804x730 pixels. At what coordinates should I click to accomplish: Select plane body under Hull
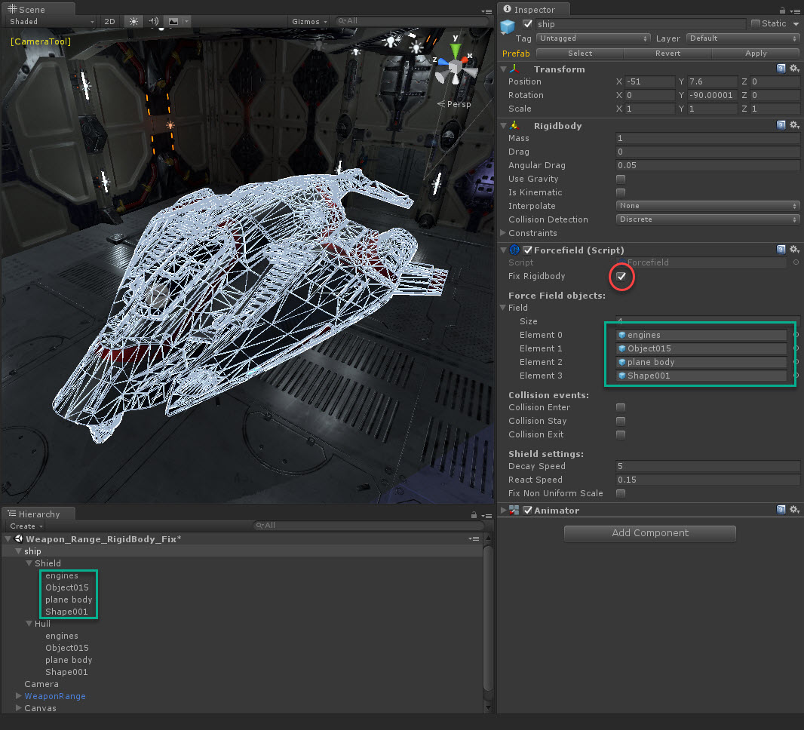(x=69, y=660)
